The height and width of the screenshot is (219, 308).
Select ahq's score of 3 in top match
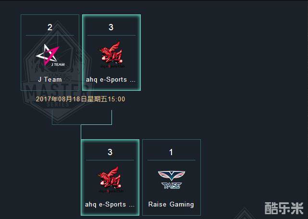point(111,27)
